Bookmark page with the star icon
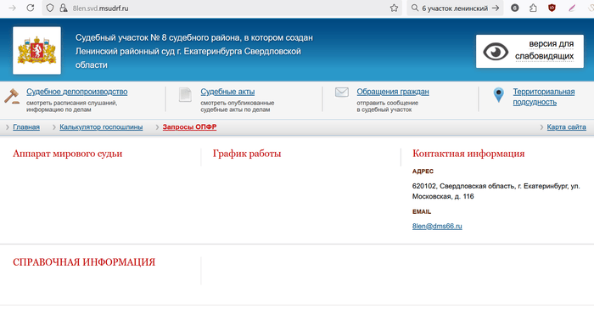 pos(394,8)
